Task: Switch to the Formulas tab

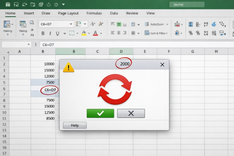Action: [x=94, y=13]
